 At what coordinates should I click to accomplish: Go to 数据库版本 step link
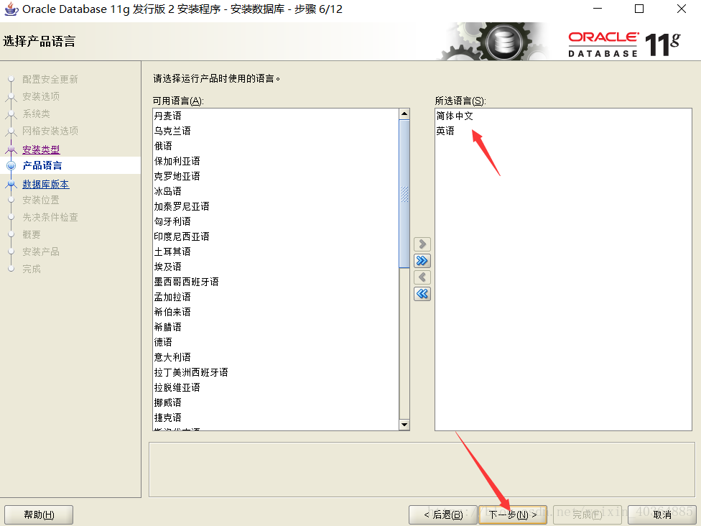pyautogui.click(x=45, y=184)
